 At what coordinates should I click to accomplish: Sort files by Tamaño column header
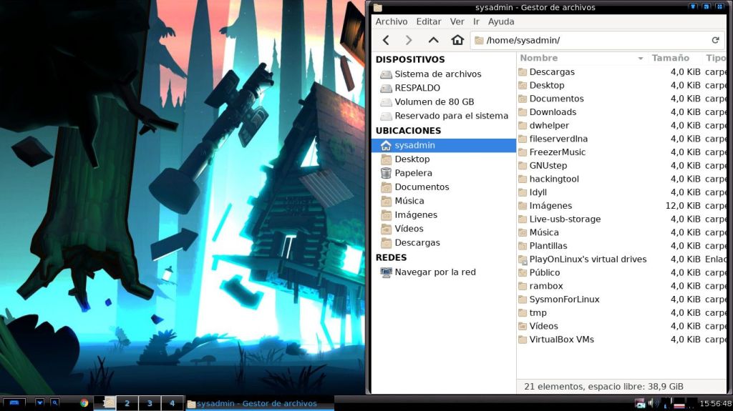670,58
